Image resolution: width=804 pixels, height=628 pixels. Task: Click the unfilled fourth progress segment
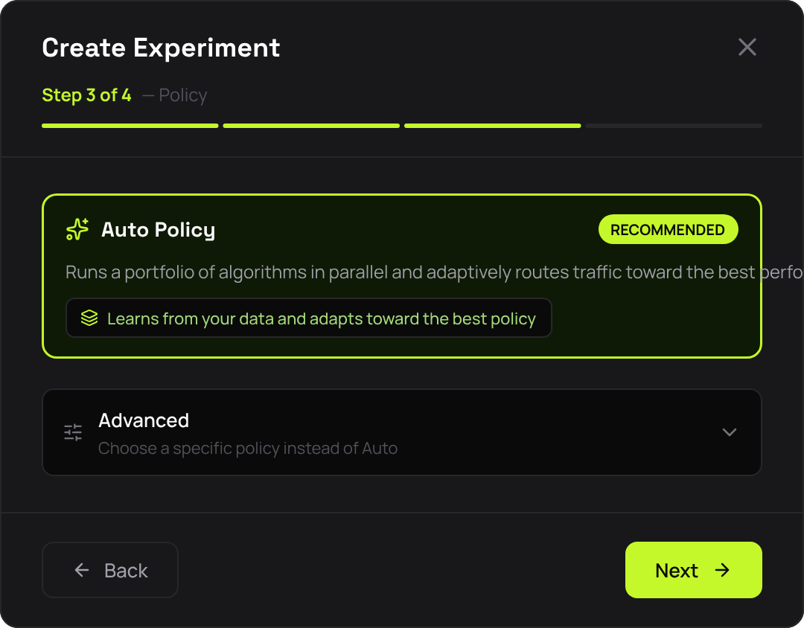[x=672, y=125]
